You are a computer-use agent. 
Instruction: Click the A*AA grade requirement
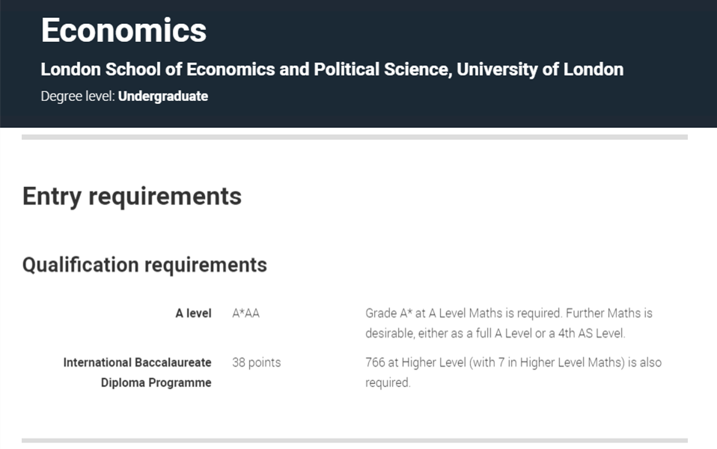coord(246,314)
